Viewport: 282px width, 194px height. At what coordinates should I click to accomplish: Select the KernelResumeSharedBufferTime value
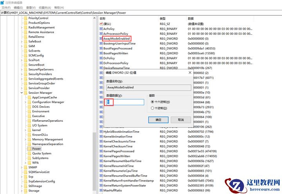click(x=125, y=176)
